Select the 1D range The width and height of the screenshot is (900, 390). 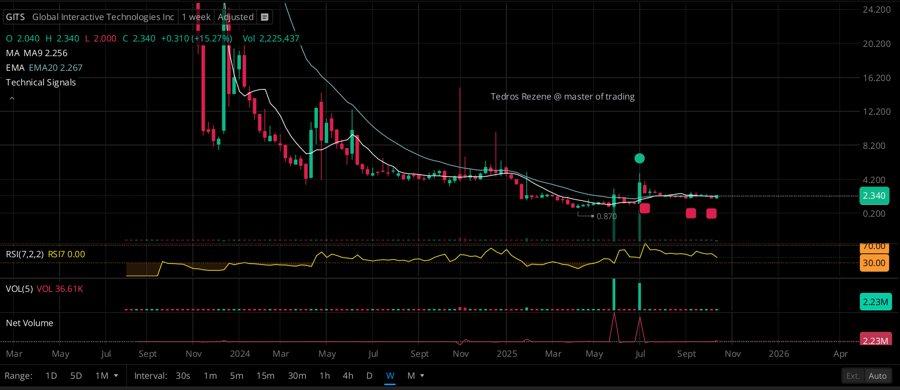[51, 375]
